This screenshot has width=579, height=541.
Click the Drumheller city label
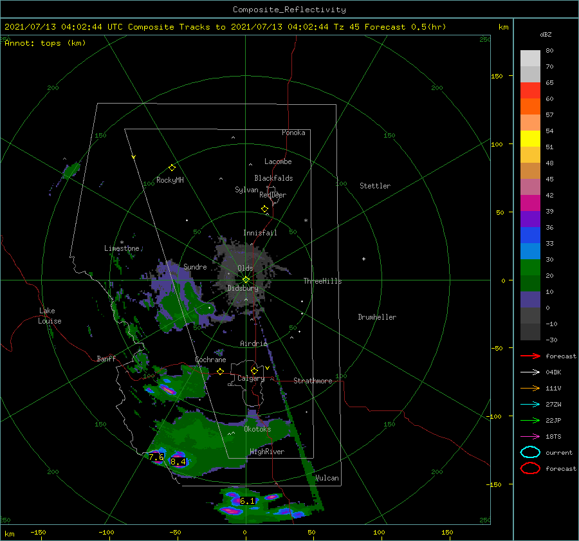click(377, 317)
